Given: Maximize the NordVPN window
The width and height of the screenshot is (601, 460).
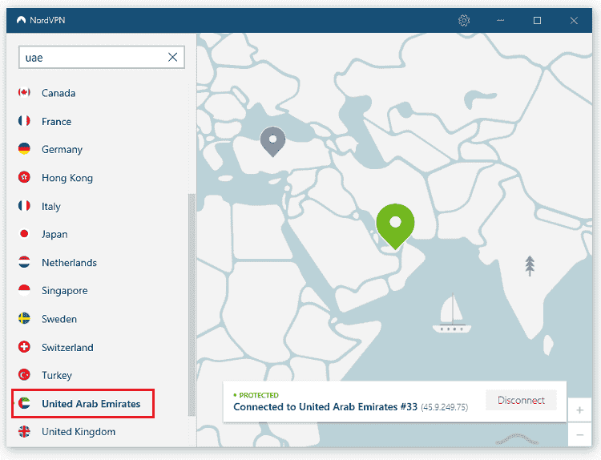Looking at the screenshot, I should click(x=537, y=20).
